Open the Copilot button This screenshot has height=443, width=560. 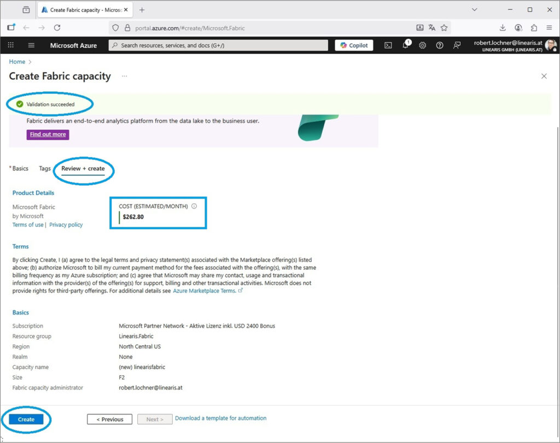(354, 45)
